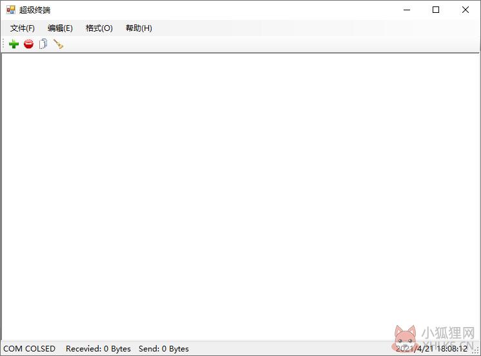The width and height of the screenshot is (481, 356).
Task: Click the red minus disconnect icon
Action: coord(28,44)
